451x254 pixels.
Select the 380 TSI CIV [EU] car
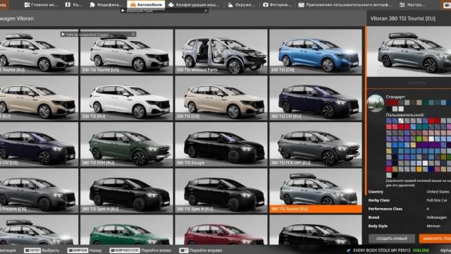coord(316,98)
